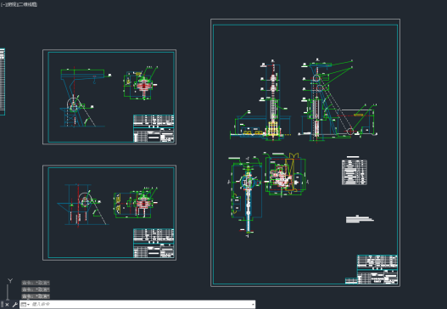Select the technical notes text block in large sheet

(x=360, y=218)
